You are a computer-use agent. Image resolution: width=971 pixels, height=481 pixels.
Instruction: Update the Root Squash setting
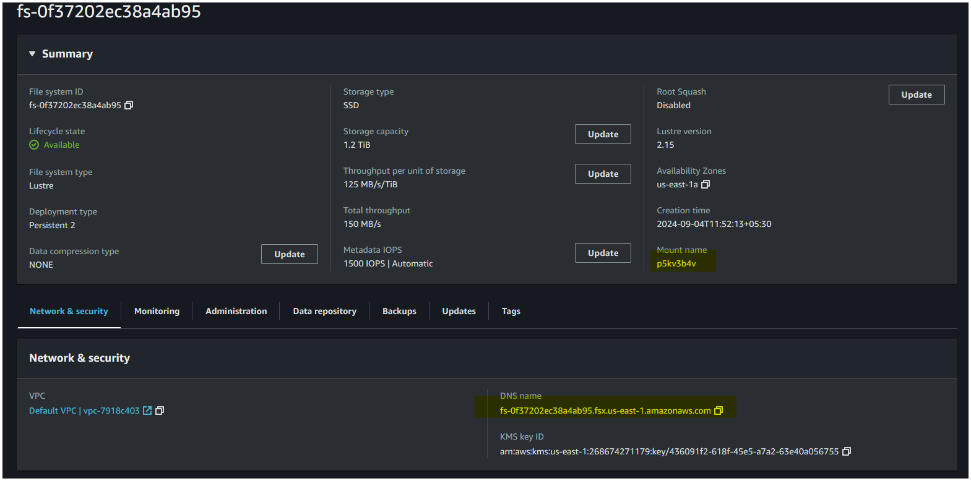[x=916, y=95]
